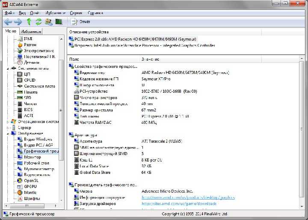
Task: Select ЦП tree item
Action: point(24,74)
